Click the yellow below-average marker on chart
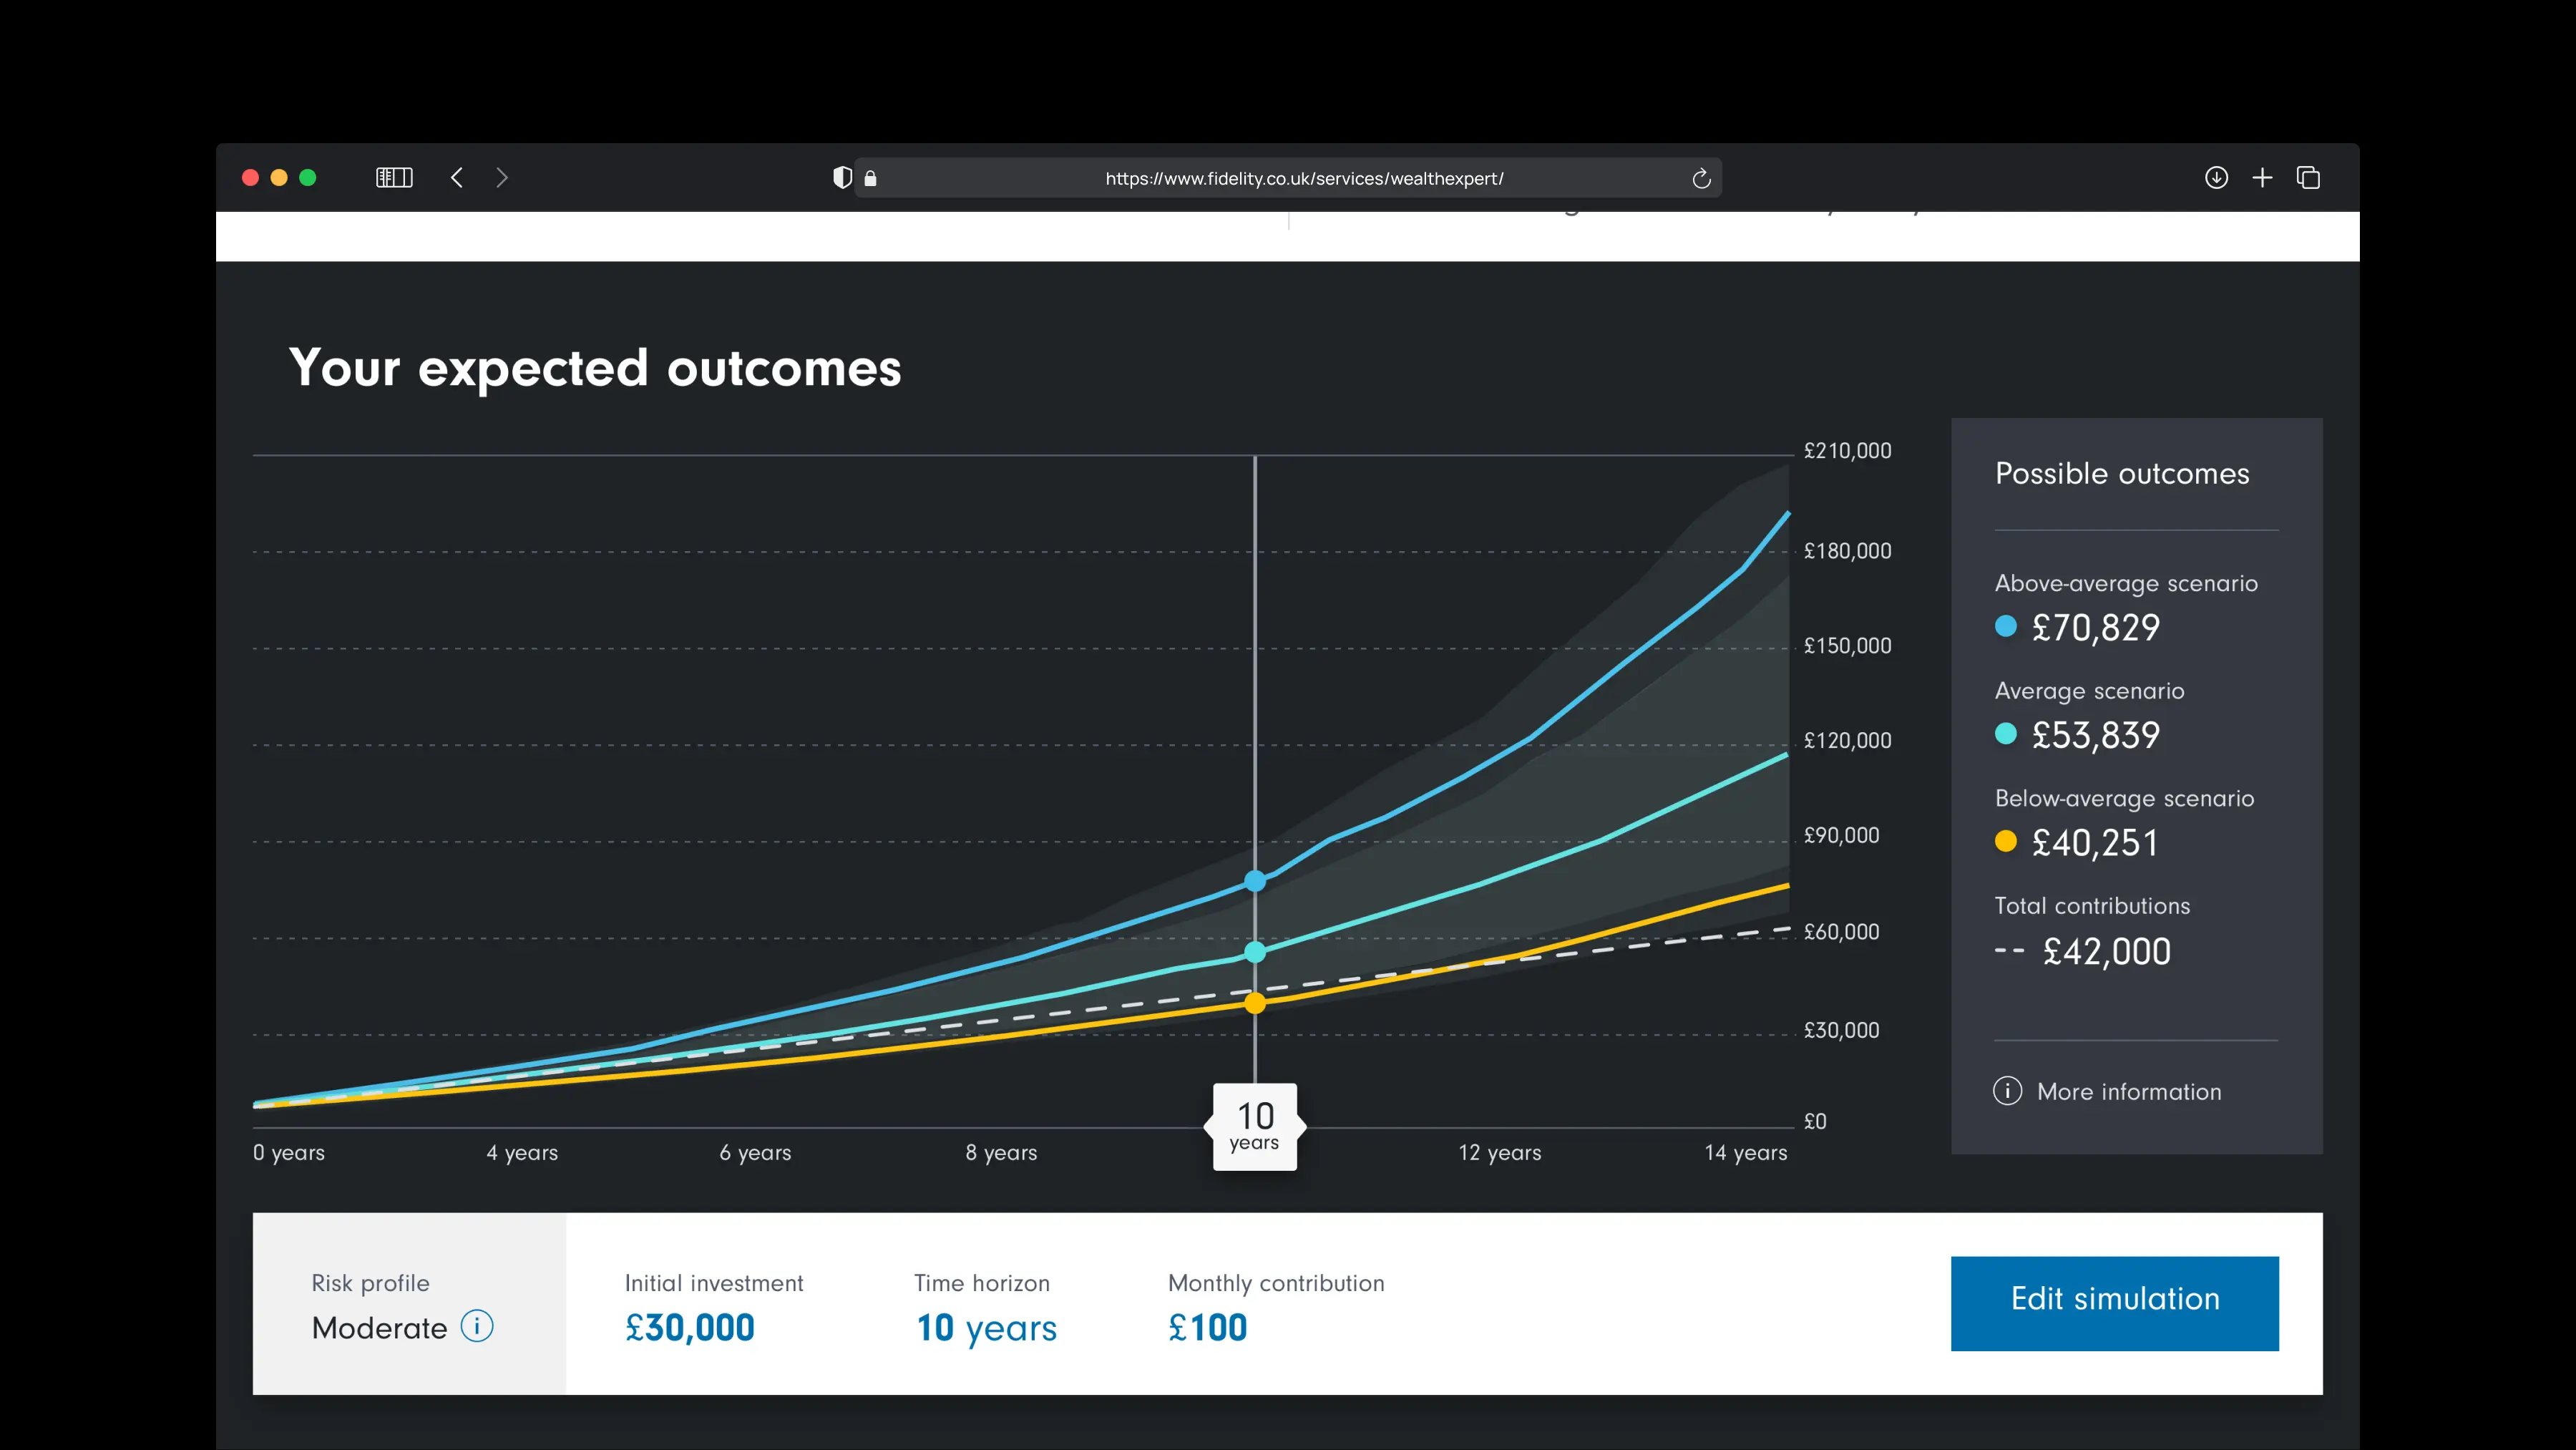 tap(1255, 1002)
